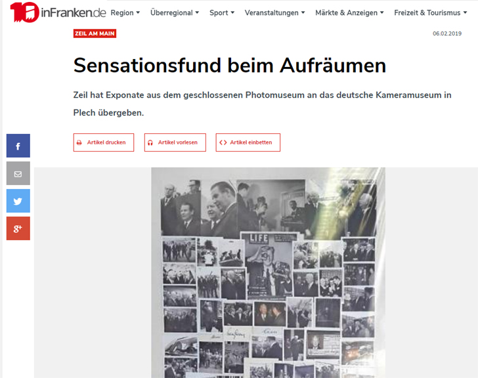Viewport: 478px width, 378px height.
Task: Share article on Twitter
Action: [x=18, y=201]
